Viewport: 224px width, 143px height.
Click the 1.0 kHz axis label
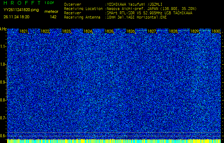pos(2,65)
